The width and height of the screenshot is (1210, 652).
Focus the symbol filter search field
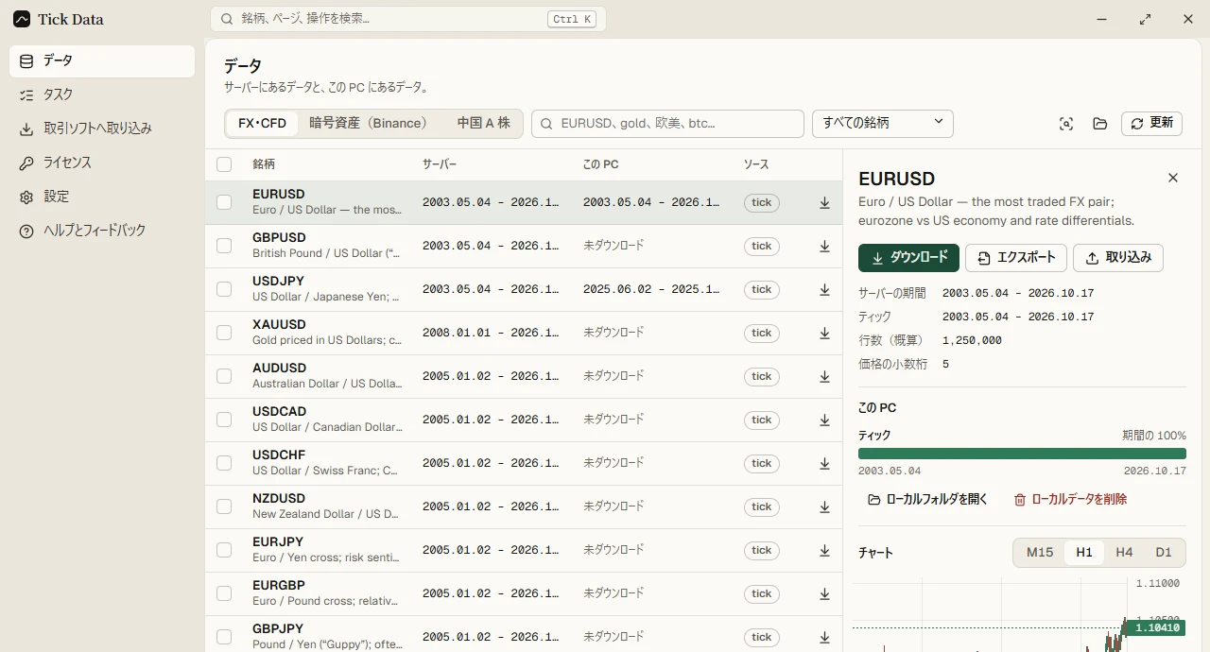click(x=667, y=124)
